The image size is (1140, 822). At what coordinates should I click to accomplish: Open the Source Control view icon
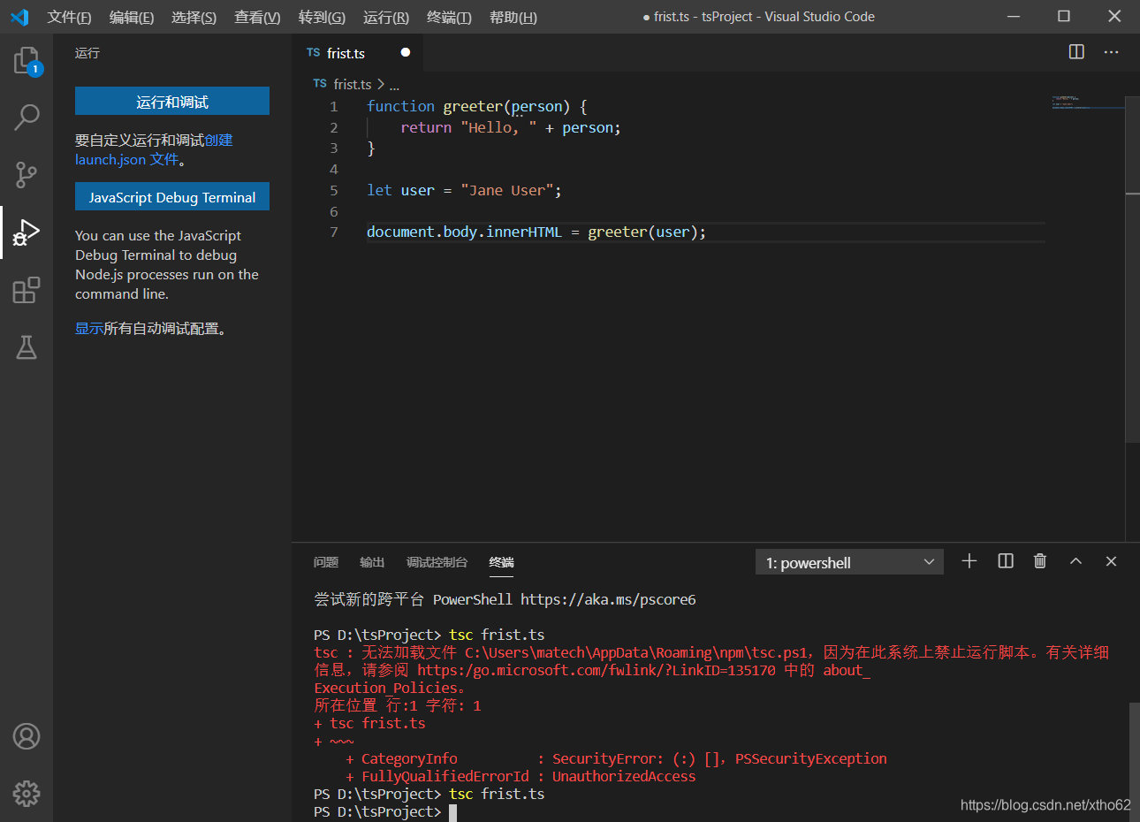click(27, 174)
